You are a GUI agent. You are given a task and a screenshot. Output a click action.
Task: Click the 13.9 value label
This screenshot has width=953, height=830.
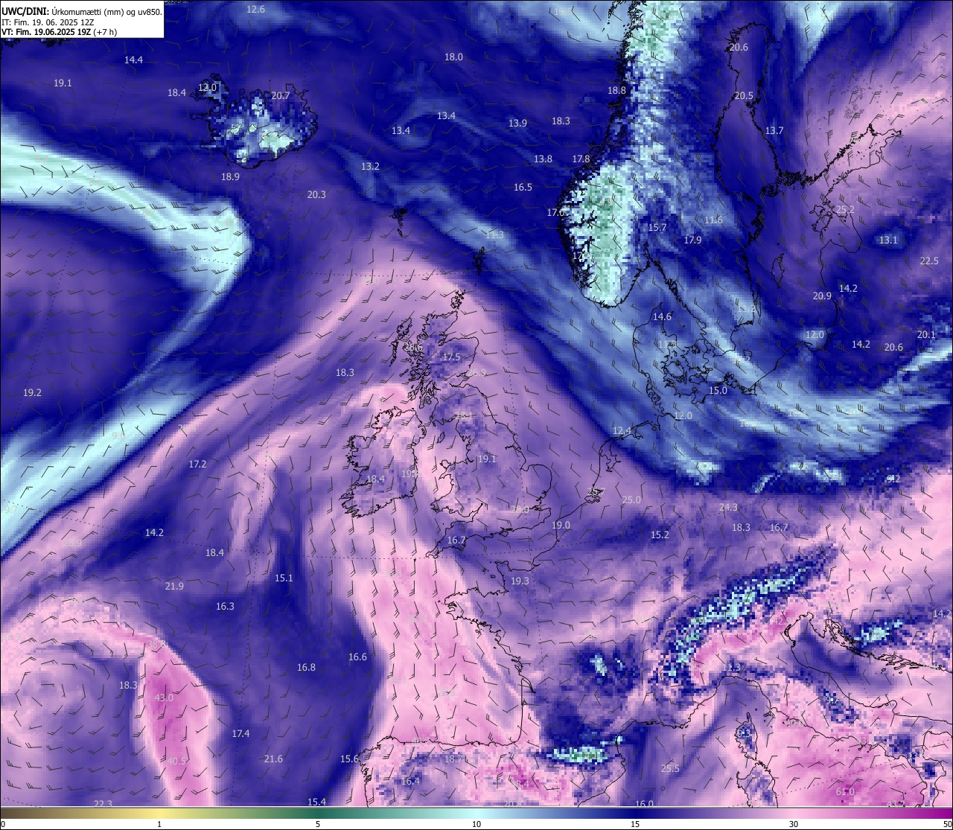[x=517, y=123]
